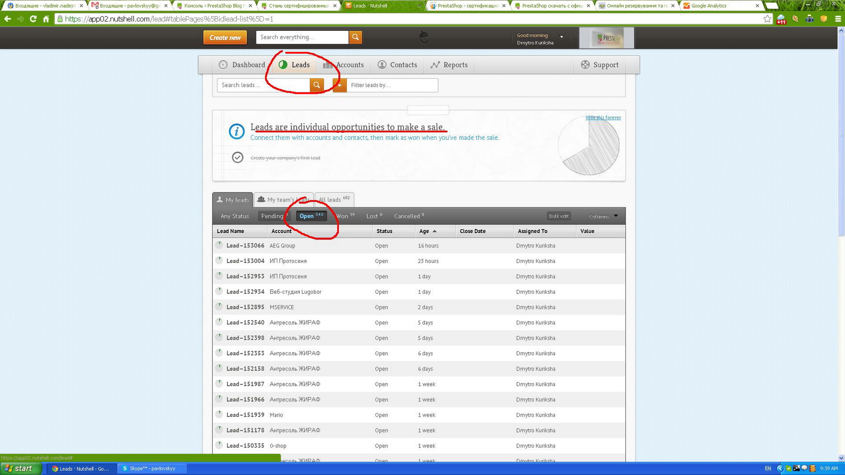Click the status icon beside Lead-152353
Image resolution: width=845 pixels, height=475 pixels.
[219, 353]
